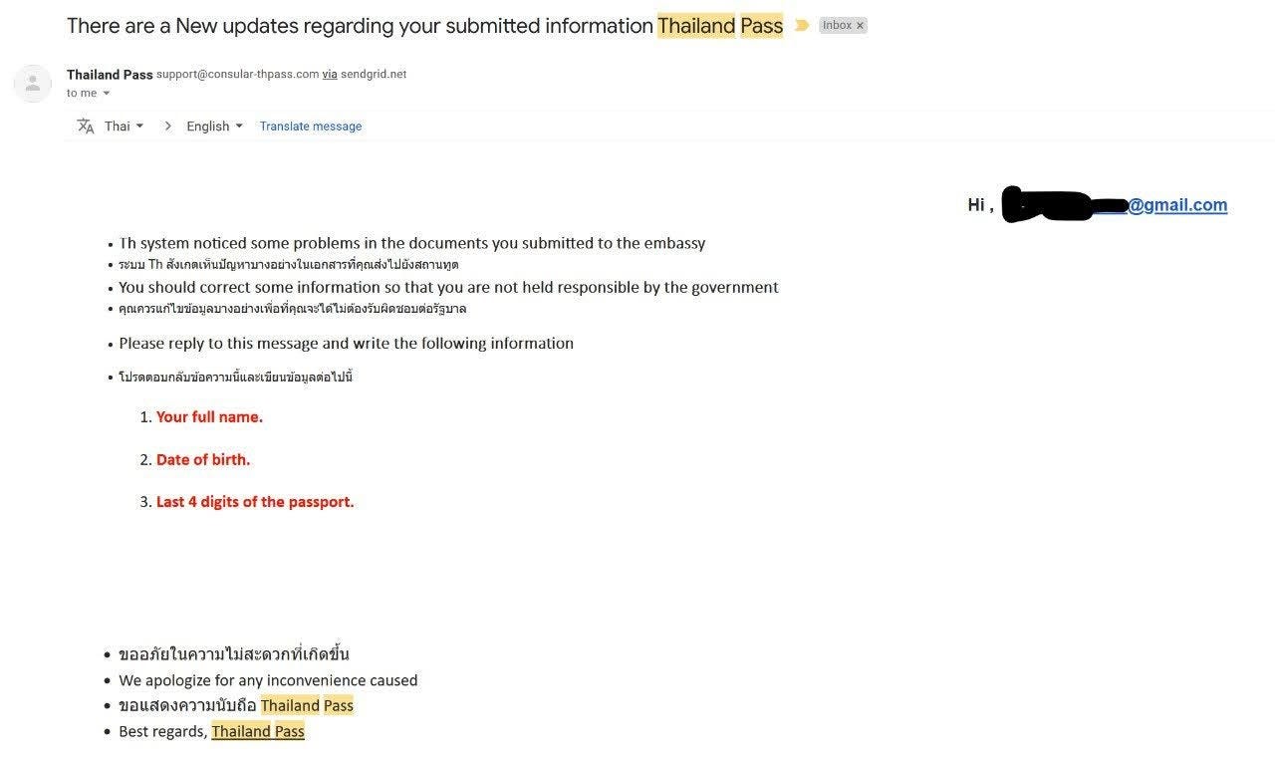Click the 'via' link in sender line
Image resolution: width=1275 pixels, height=765 pixels.
[x=330, y=75]
